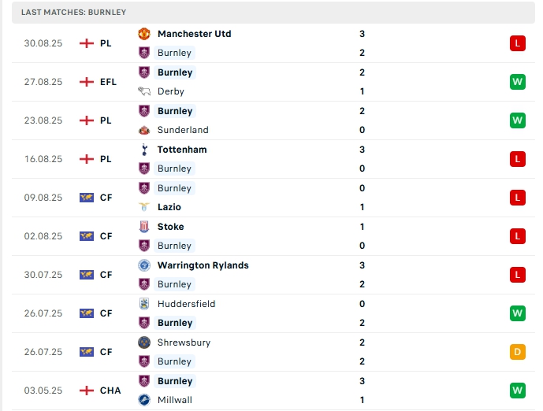Click the Derby club crest icon
Screen dimensions: 543x411
[x=144, y=91]
